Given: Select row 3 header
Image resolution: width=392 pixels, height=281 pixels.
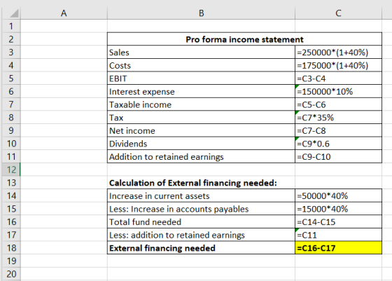Looking at the screenshot, I should pyautogui.click(x=11, y=53).
